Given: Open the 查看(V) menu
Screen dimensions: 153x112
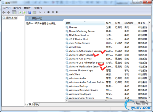Looking at the screenshot, I should [x=28, y=8].
